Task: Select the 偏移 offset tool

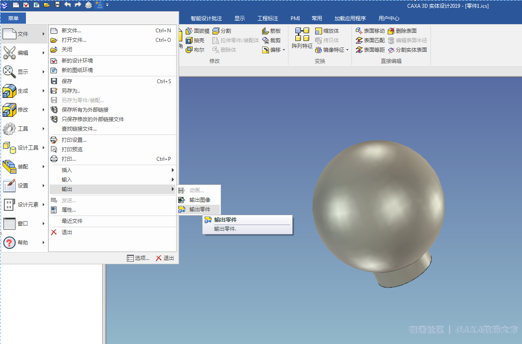Action: click(272, 50)
